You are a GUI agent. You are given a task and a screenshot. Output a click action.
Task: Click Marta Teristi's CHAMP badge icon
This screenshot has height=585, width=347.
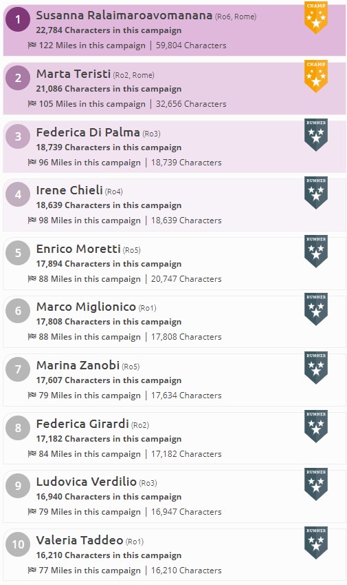click(x=316, y=76)
